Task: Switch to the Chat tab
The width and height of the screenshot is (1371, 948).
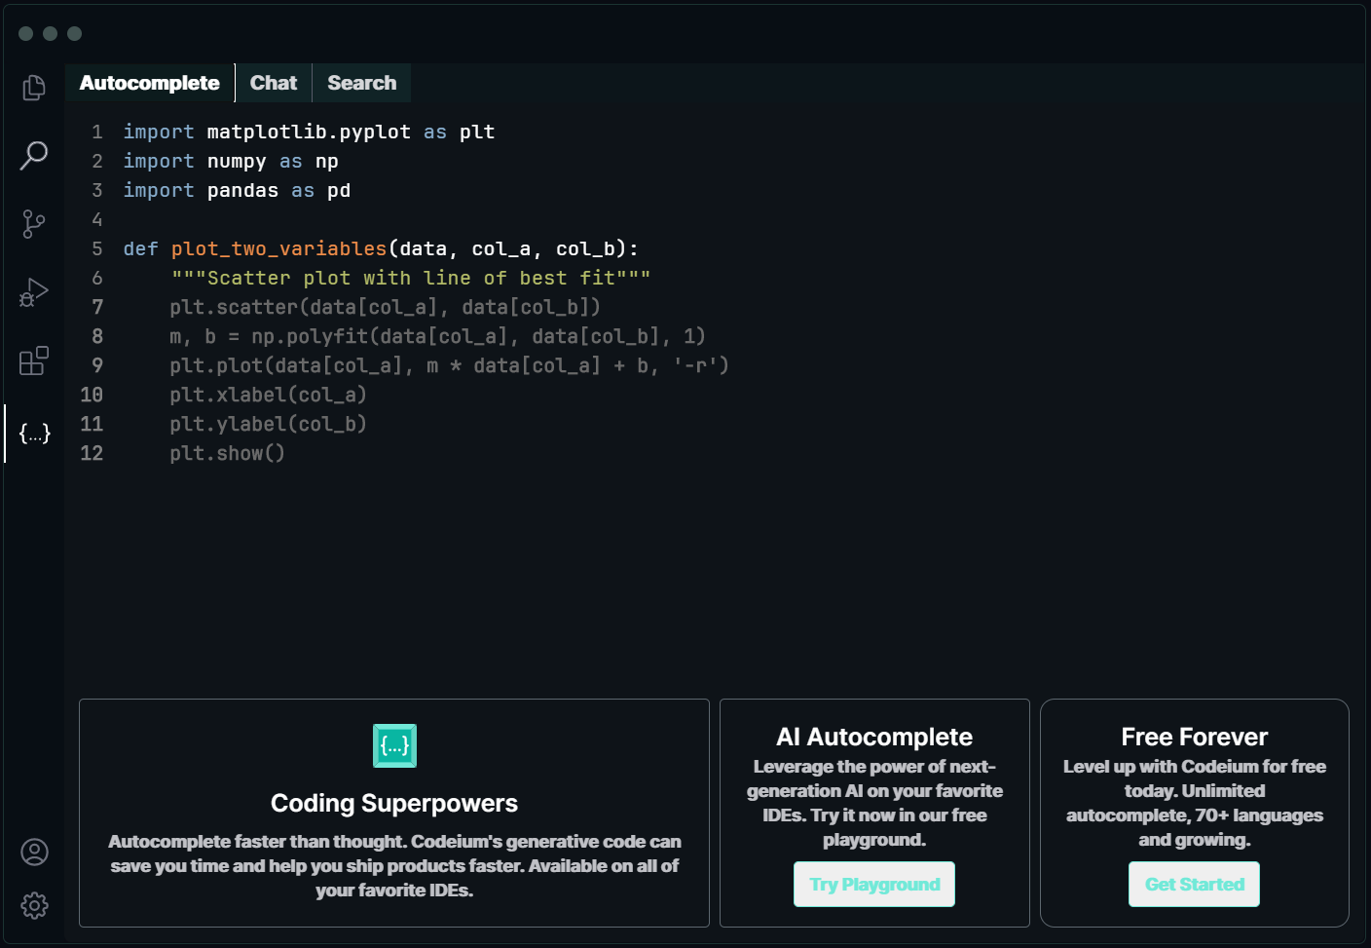Action: pyautogui.click(x=274, y=83)
